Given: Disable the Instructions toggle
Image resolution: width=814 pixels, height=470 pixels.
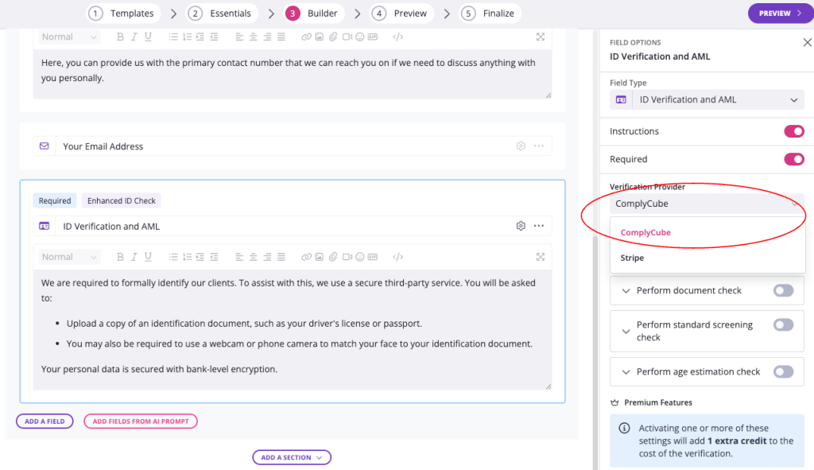Looking at the screenshot, I should click(793, 131).
